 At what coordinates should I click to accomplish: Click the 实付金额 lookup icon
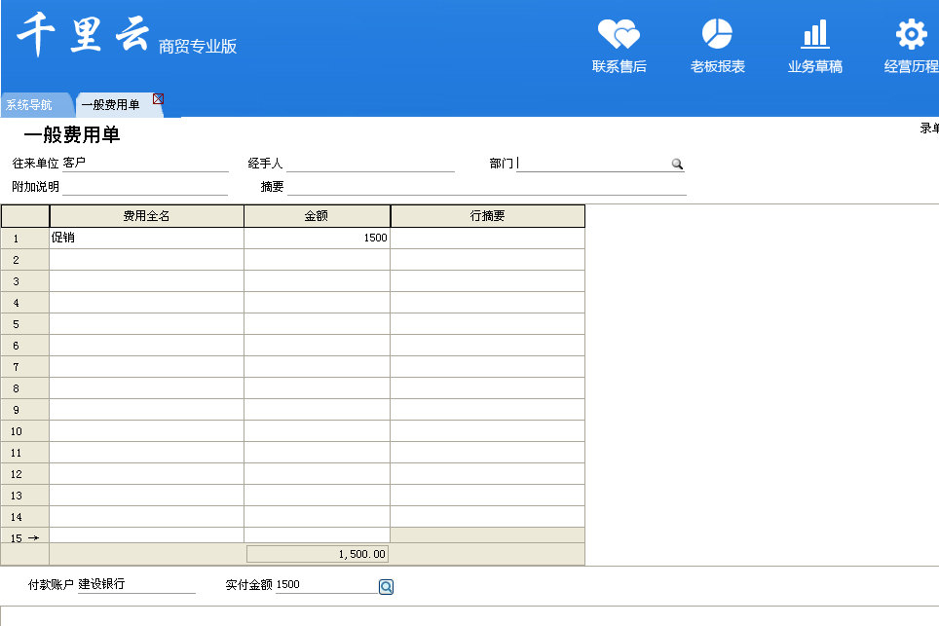point(386,587)
